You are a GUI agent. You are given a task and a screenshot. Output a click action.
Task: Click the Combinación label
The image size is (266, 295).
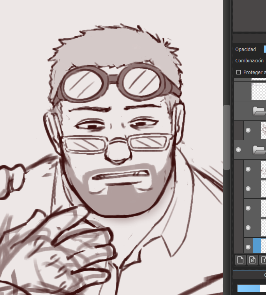[250, 61]
